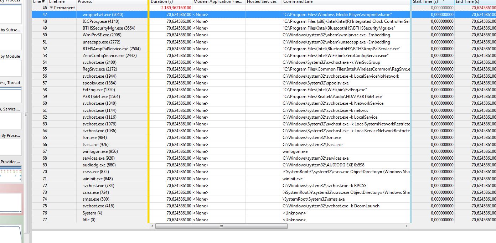
Task: Select BTHSAmpPalService.exe (2504) process
Action: pos(112,49)
